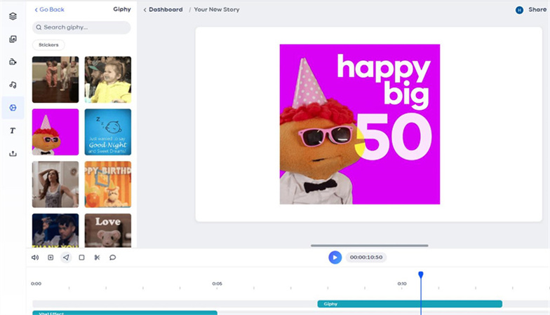Click the Giphy panel title
The height and width of the screenshot is (315, 550).
(122, 10)
